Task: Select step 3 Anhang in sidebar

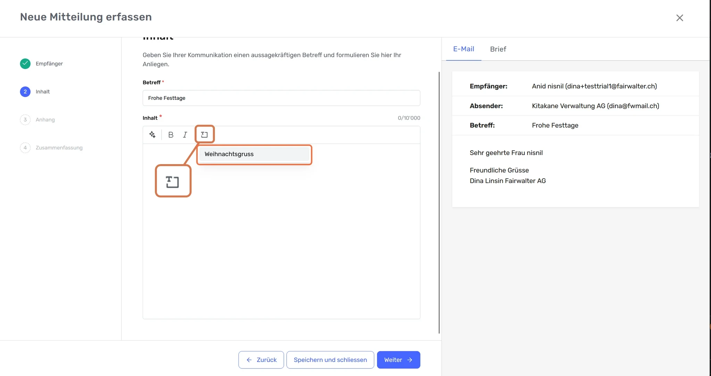Action: coord(37,120)
